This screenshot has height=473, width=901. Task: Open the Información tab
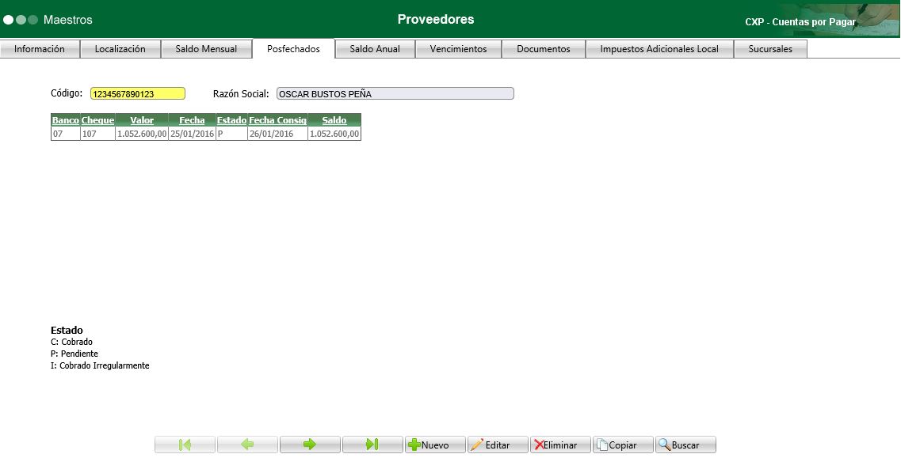pyautogui.click(x=40, y=49)
